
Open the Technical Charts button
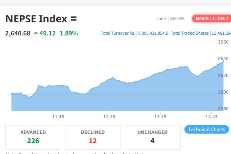(207, 129)
